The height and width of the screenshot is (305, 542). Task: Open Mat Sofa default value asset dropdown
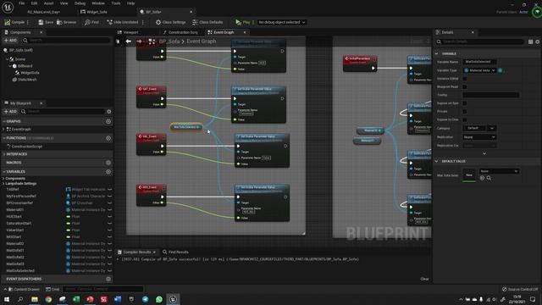pyautogui.click(x=499, y=171)
